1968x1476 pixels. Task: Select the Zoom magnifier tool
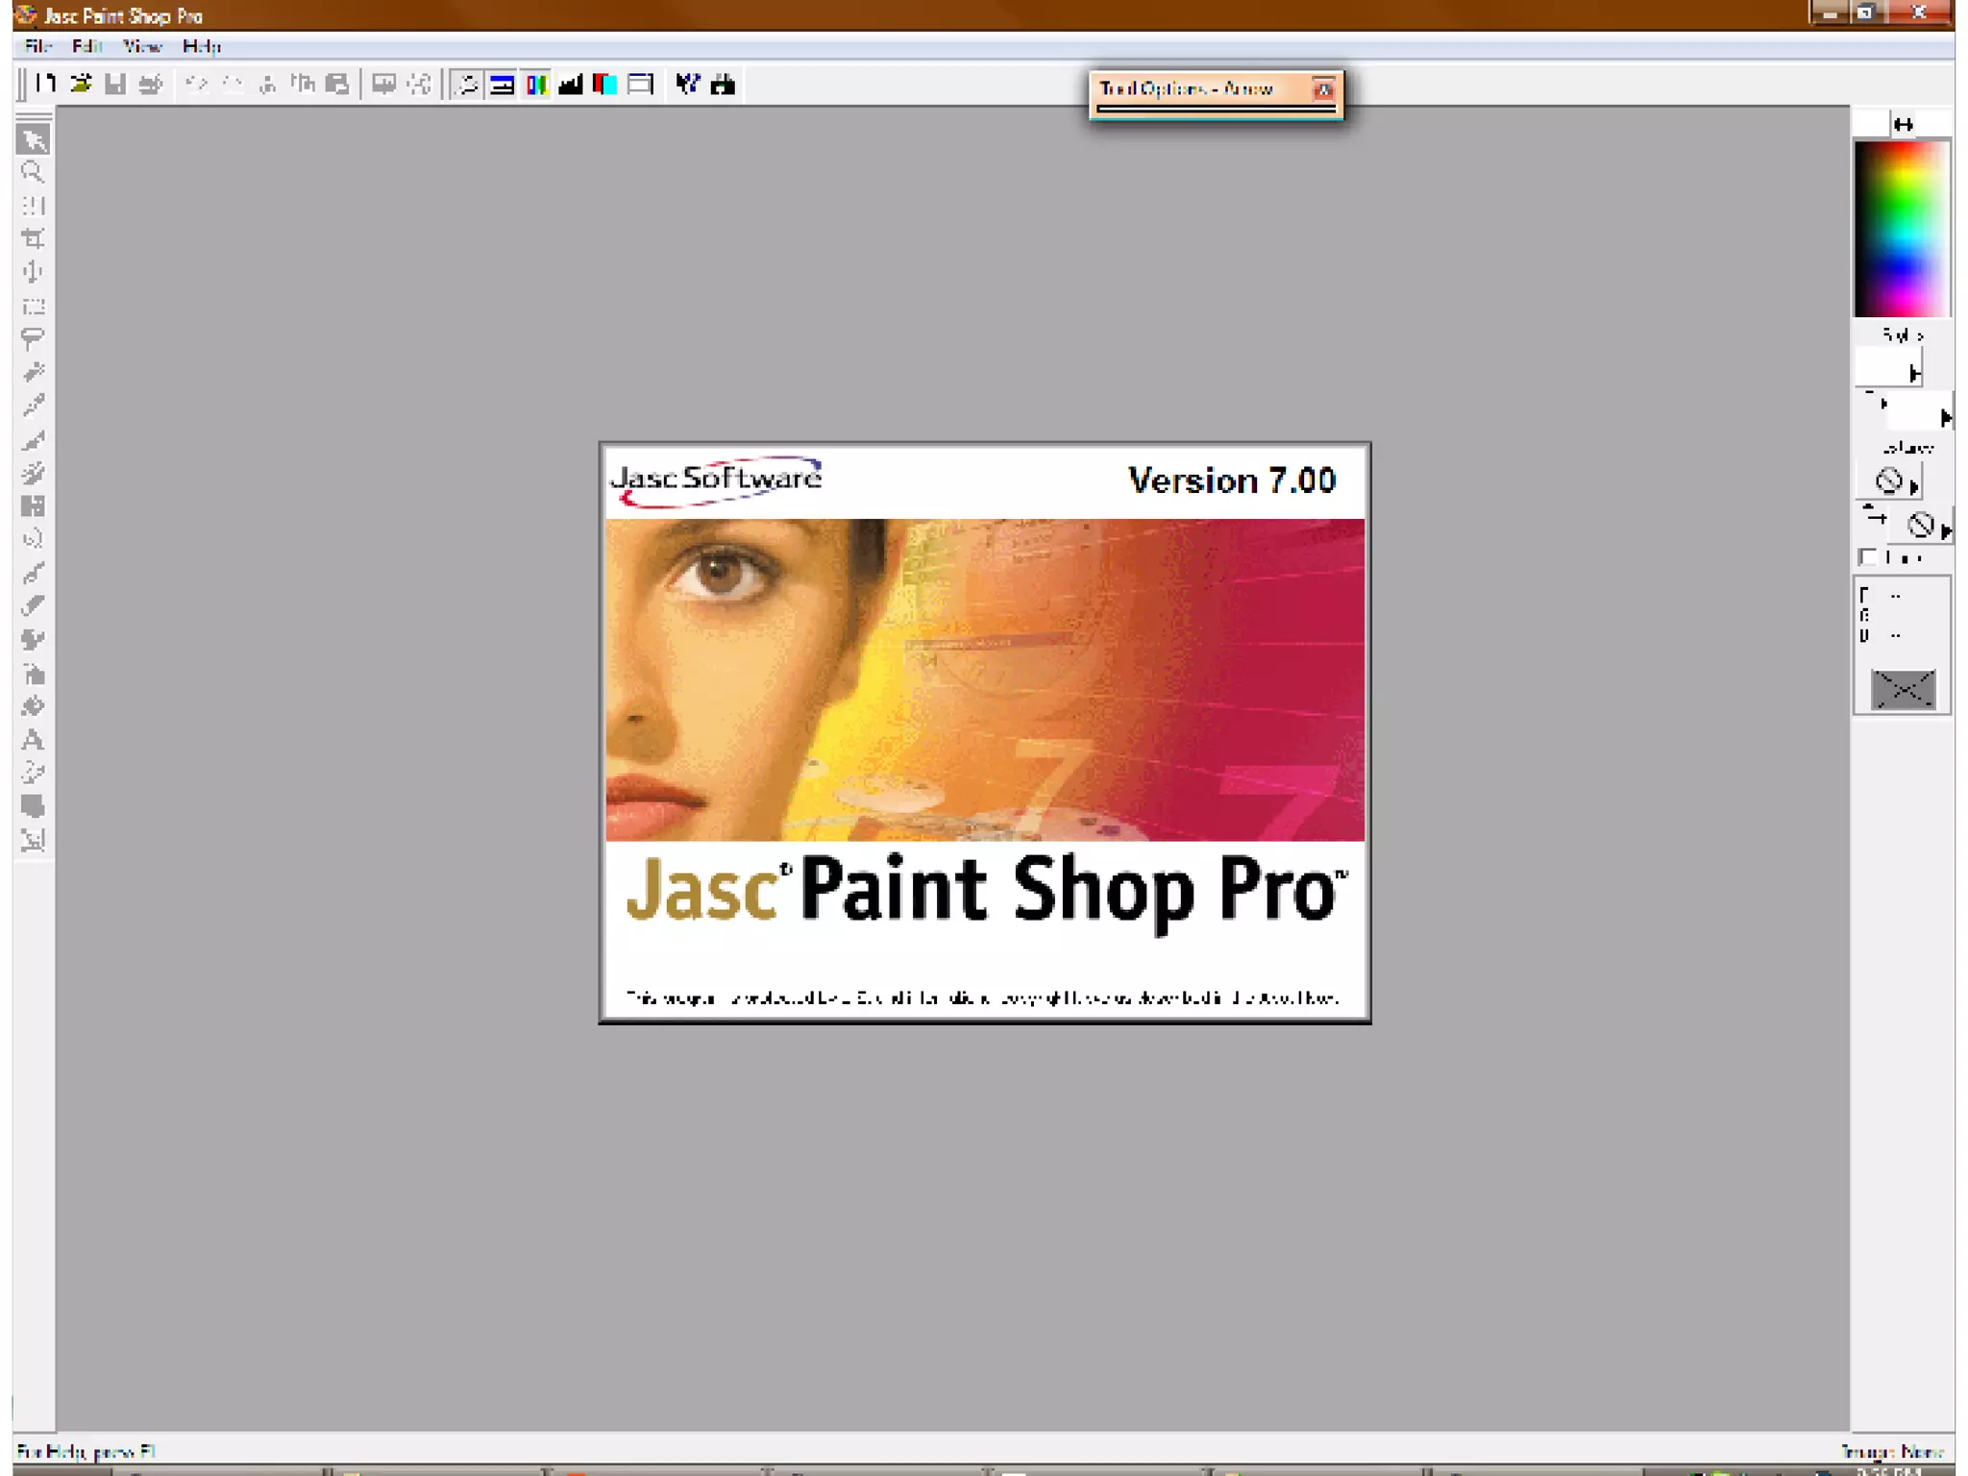pyautogui.click(x=33, y=173)
